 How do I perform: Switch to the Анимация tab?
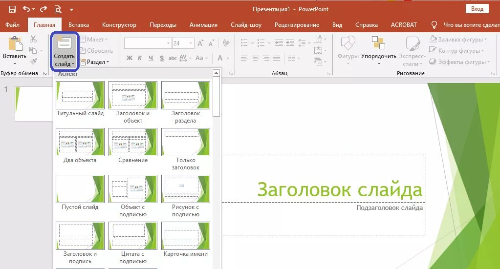click(203, 25)
